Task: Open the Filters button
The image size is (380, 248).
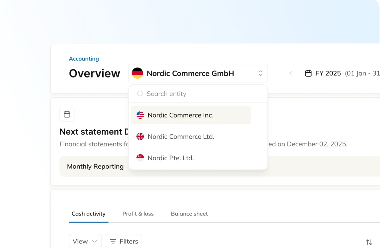Action: click(x=124, y=241)
